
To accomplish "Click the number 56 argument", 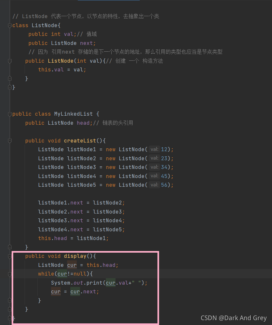I will [x=164, y=185].
